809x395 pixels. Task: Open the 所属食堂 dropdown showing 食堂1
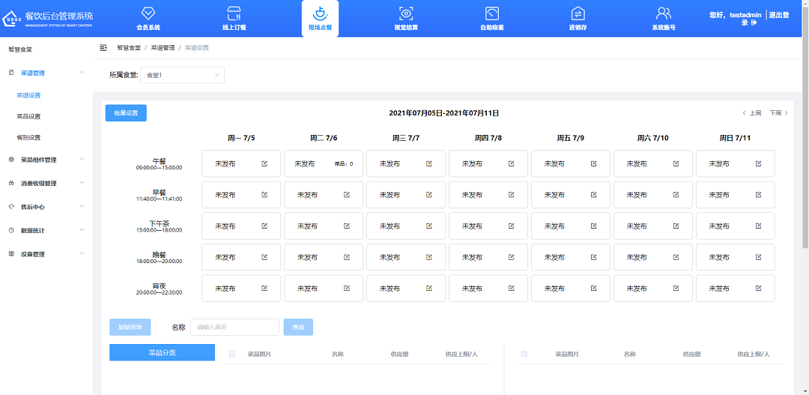182,75
